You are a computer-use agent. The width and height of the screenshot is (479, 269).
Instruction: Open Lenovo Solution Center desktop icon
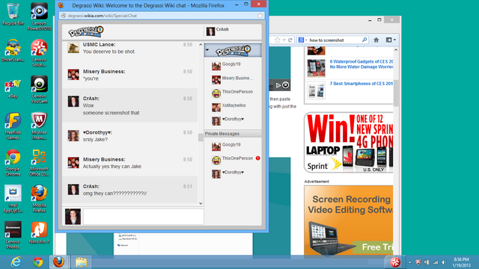pos(39,53)
